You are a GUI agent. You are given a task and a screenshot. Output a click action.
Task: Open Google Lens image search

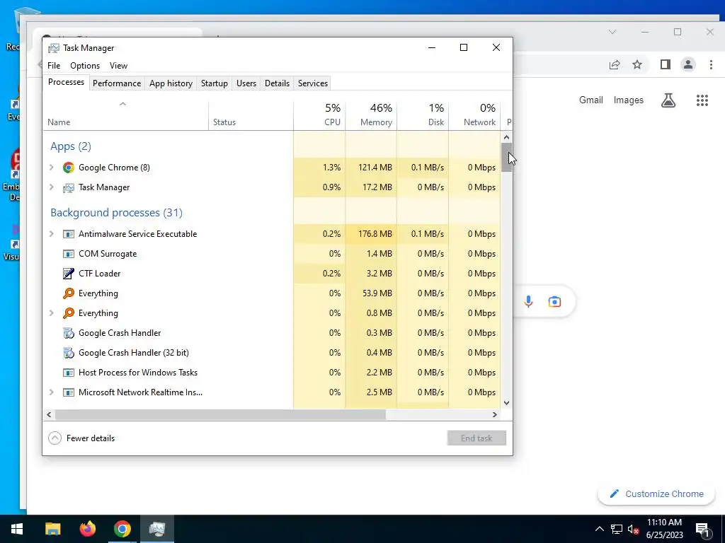(x=554, y=302)
